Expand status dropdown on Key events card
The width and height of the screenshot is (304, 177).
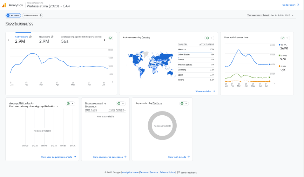(186, 103)
